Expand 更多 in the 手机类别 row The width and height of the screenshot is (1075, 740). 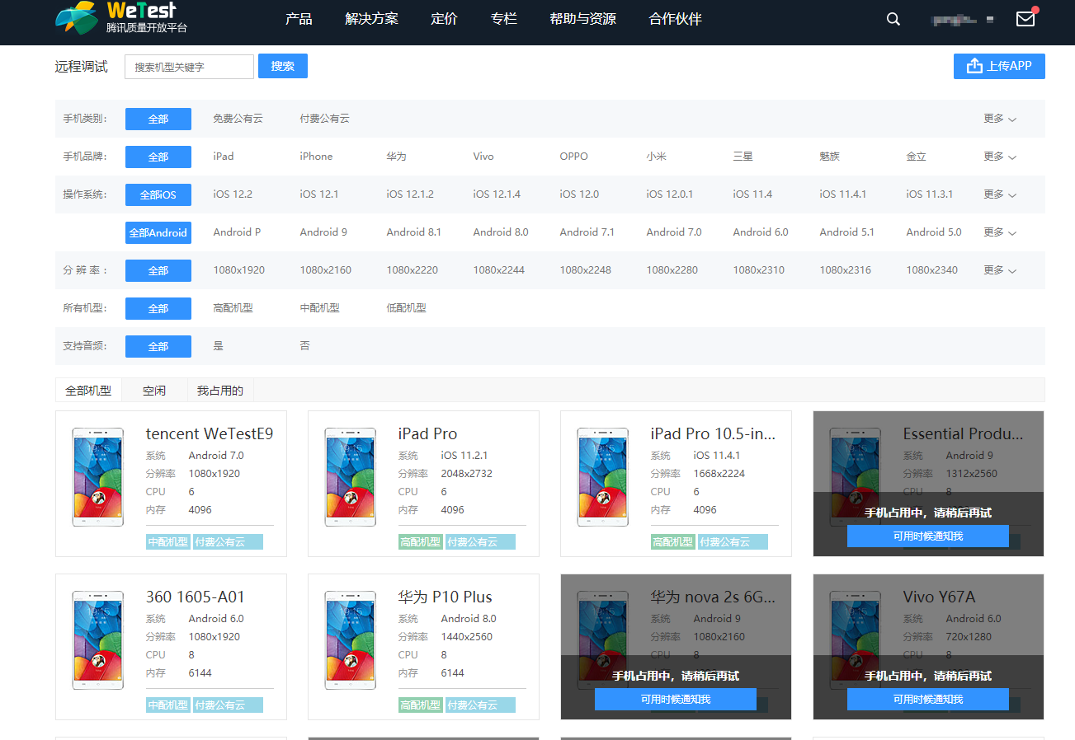(1000, 119)
